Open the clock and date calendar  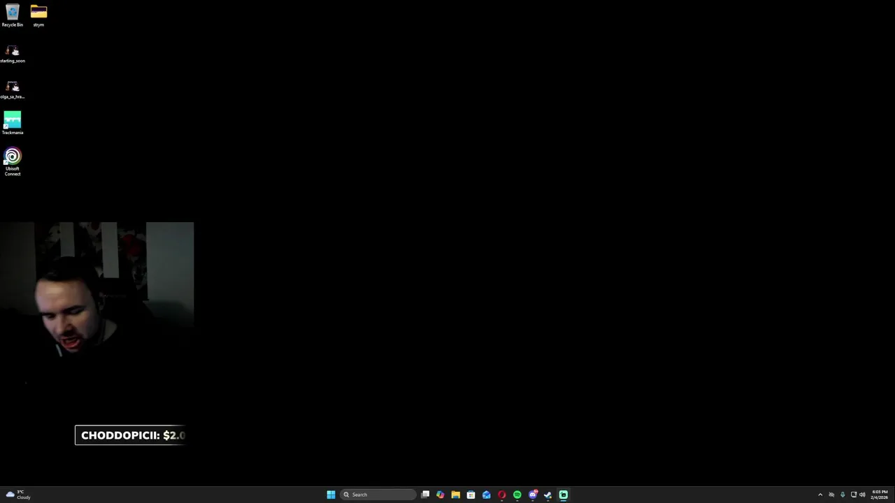880,495
